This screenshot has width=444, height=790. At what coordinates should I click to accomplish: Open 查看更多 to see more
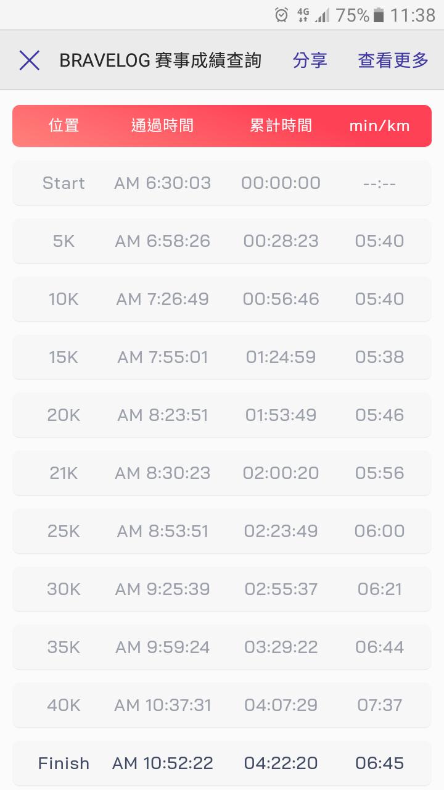[x=393, y=60]
